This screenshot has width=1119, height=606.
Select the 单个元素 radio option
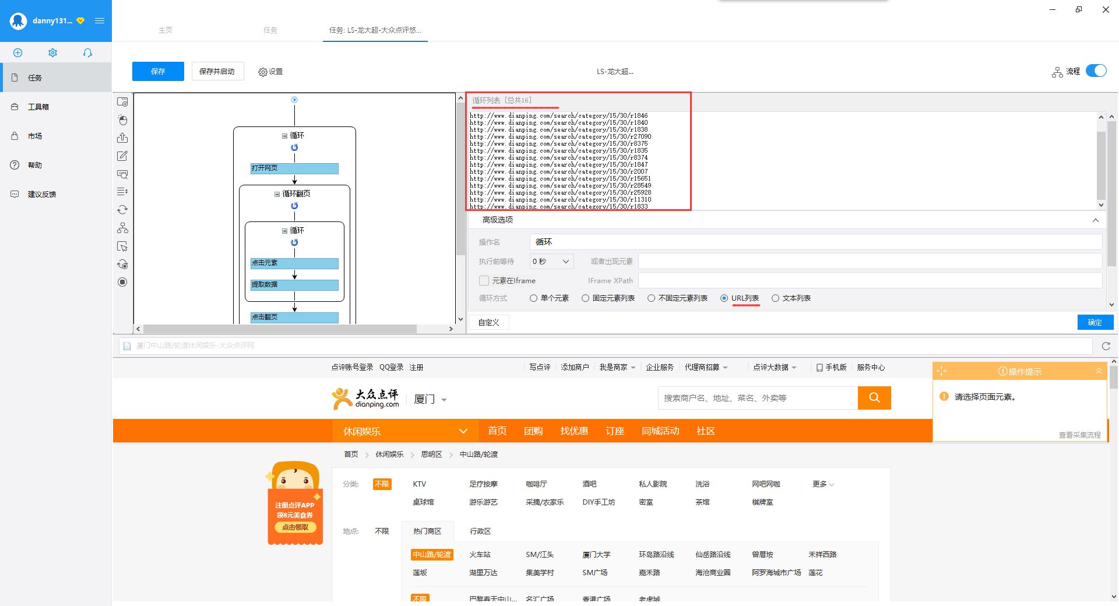click(x=533, y=298)
